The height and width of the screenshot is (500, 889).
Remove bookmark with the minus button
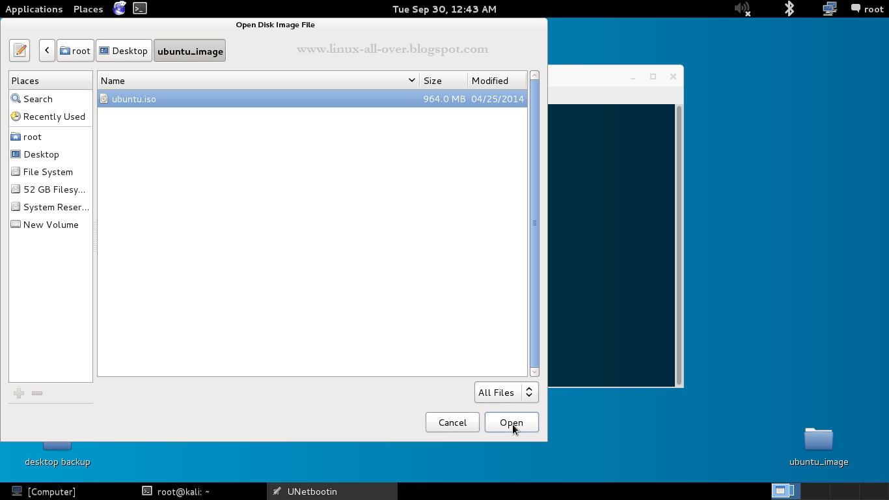click(x=37, y=393)
